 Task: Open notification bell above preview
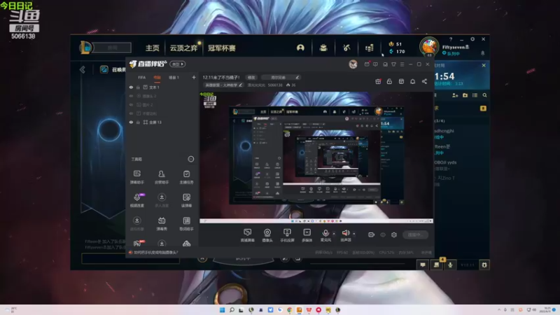pos(412,81)
